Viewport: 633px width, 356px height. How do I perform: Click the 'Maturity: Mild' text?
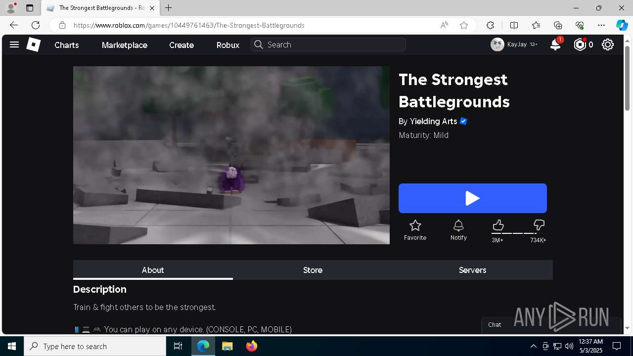click(424, 135)
